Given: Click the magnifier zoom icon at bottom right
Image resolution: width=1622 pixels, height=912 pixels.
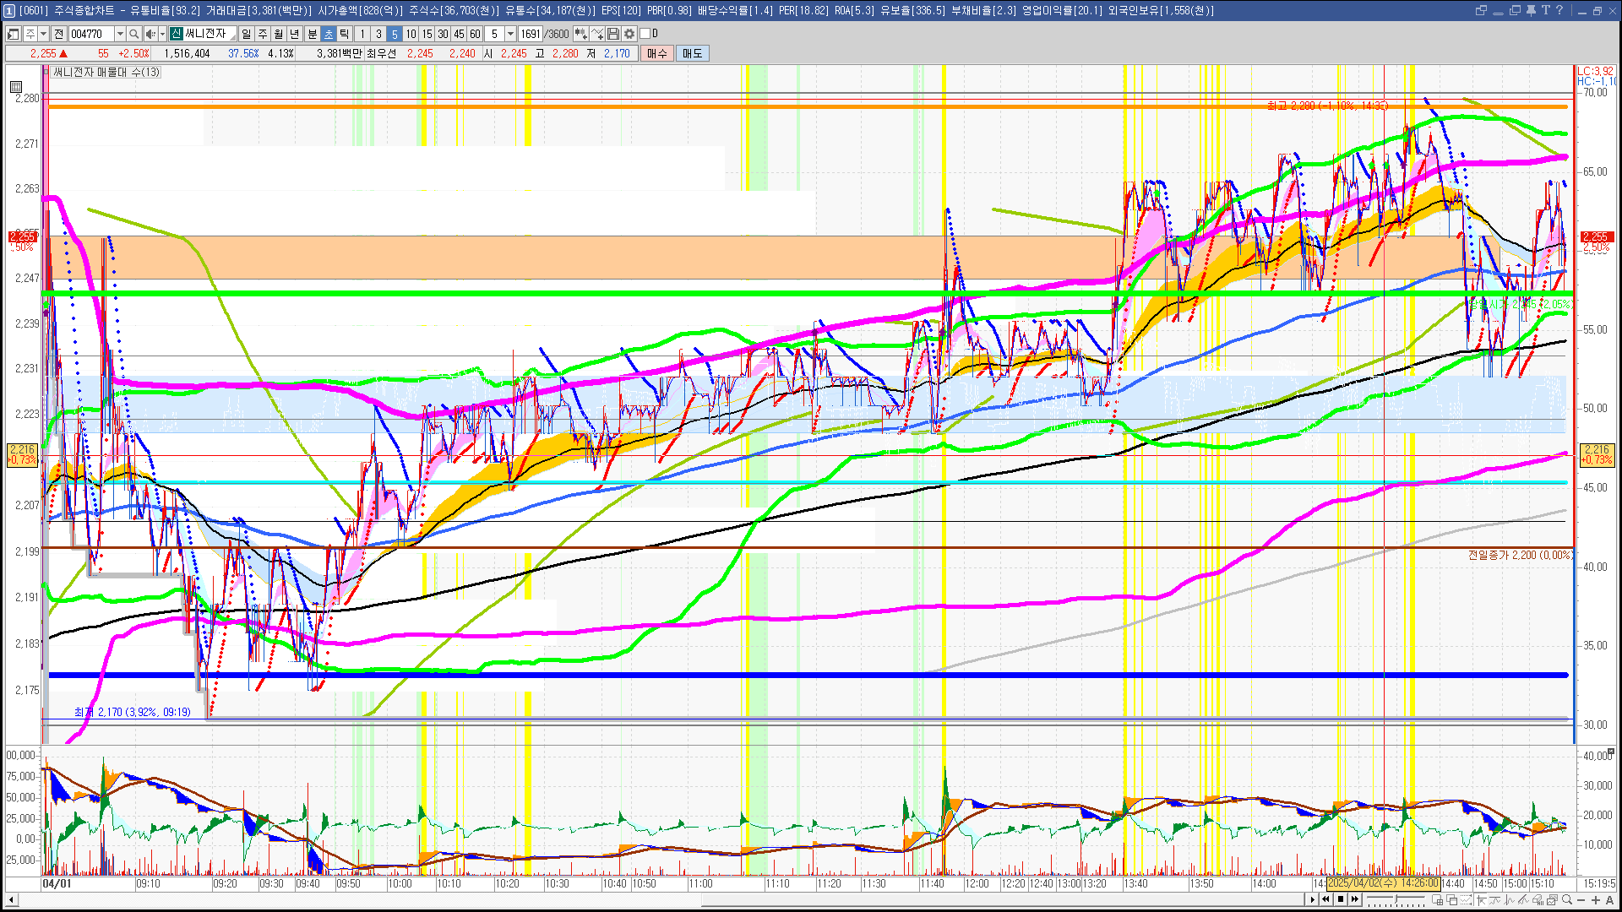Looking at the screenshot, I should (x=1567, y=900).
